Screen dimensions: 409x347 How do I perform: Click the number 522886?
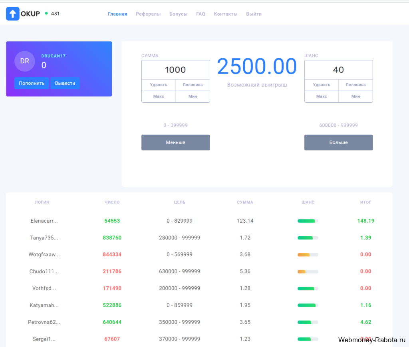pyautogui.click(x=112, y=305)
